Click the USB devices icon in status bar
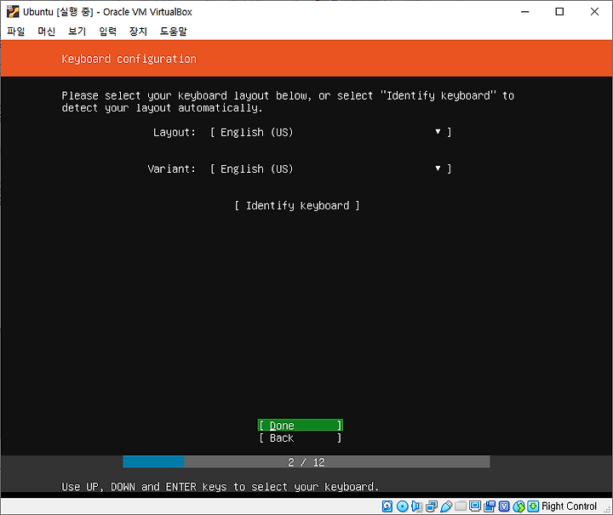 446,506
